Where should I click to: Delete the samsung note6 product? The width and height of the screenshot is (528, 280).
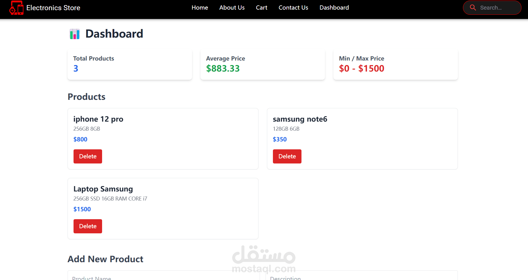pos(287,156)
